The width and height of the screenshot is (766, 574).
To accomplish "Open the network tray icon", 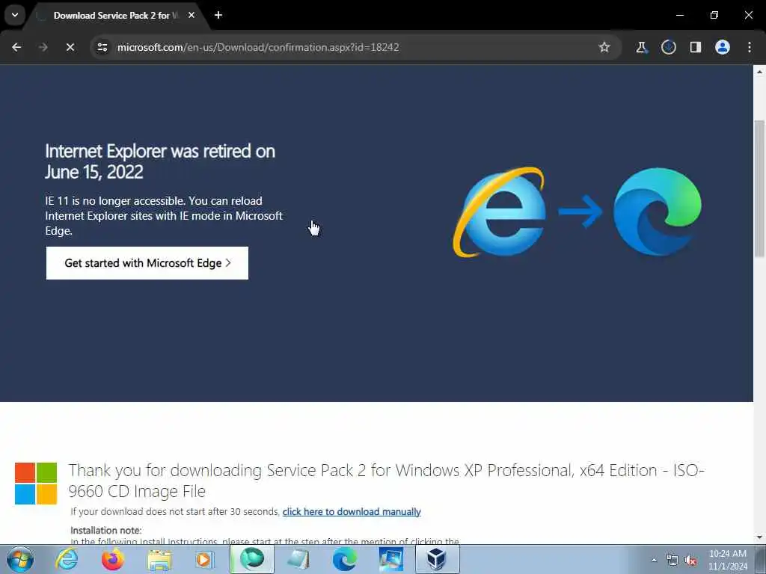I will 672,561.
